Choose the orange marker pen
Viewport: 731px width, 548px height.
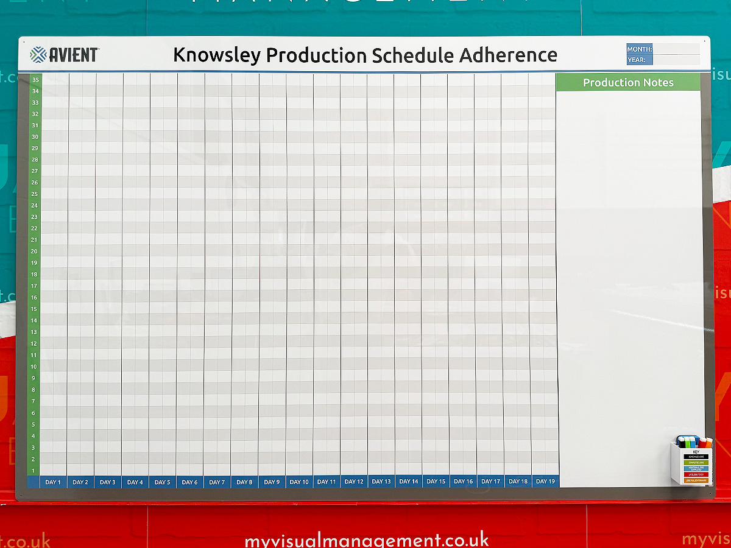tap(708, 443)
